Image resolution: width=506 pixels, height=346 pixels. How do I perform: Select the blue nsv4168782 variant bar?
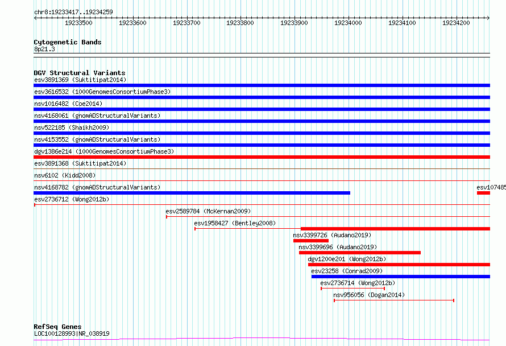click(x=192, y=193)
